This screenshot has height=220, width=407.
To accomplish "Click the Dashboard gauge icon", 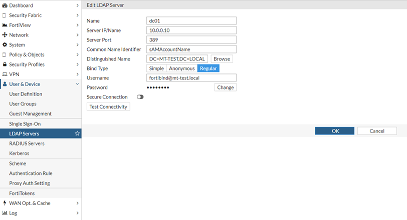I will tap(5, 5).
